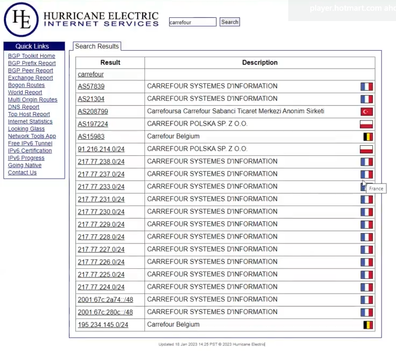Open the 91.216.214.0/24 prefix link
The width and height of the screenshot is (396, 354).
101,149
